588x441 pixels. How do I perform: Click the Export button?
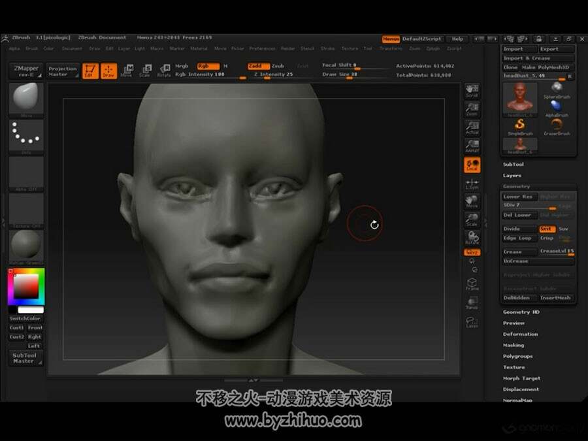coord(557,49)
